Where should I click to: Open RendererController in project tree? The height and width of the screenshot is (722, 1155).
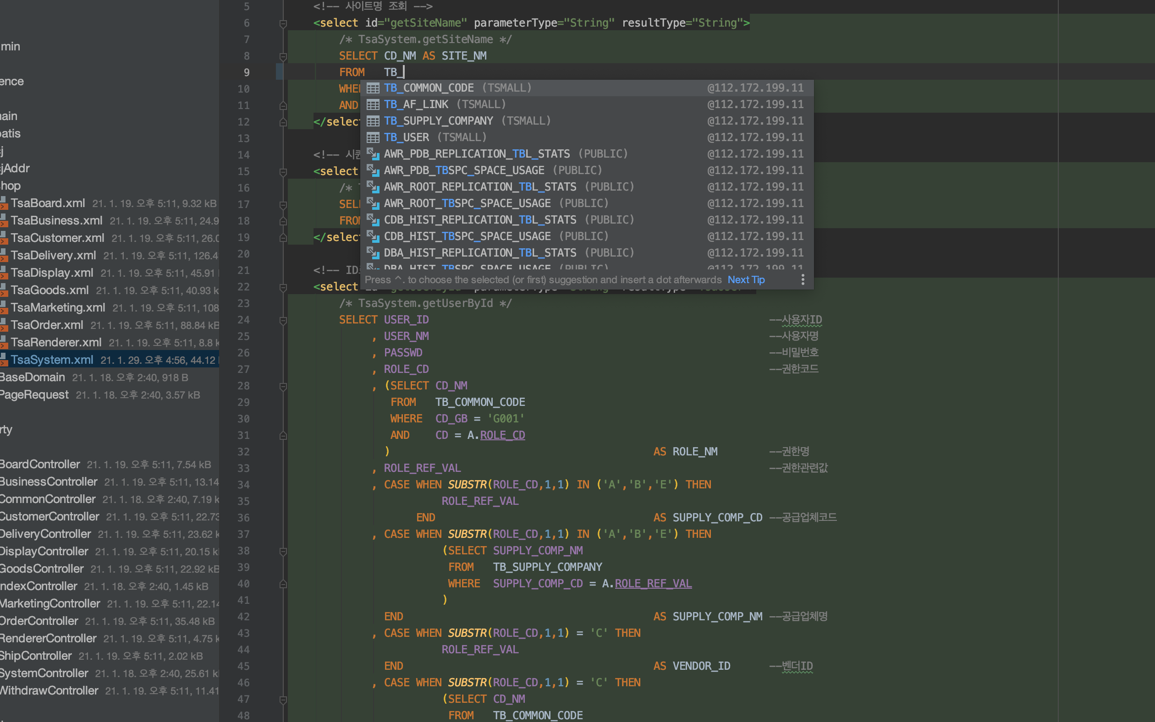[110, 639]
